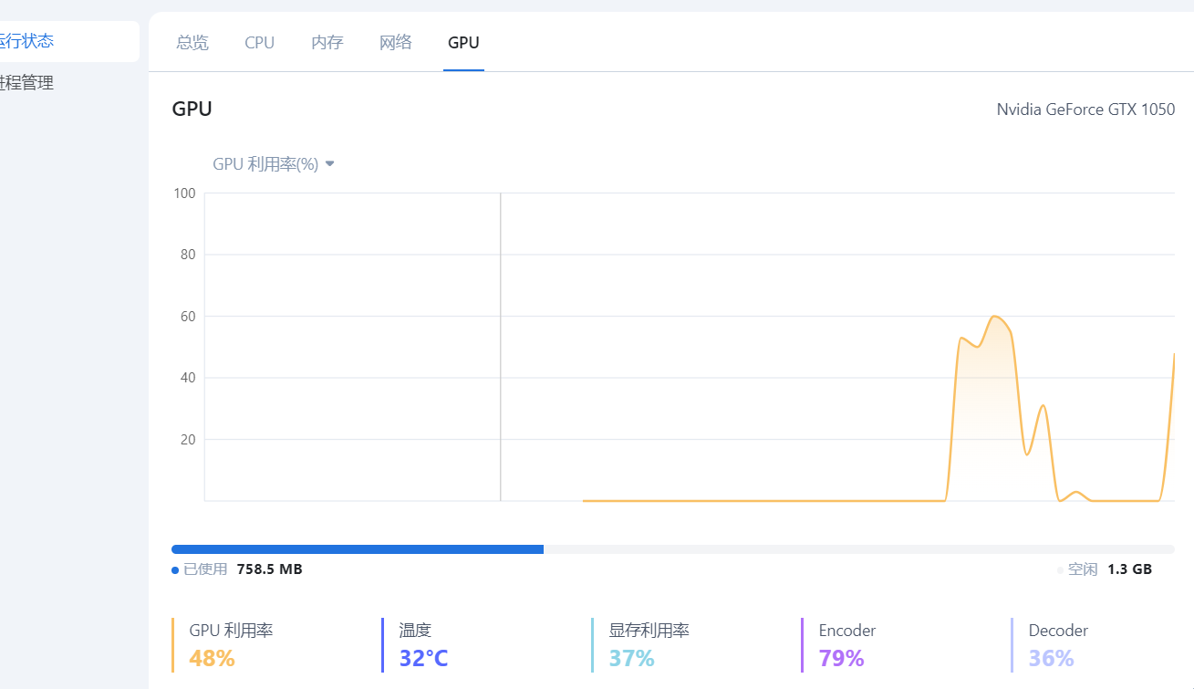Switch to the 总览 tab
Viewport: 1194px width, 689px height.
192,42
